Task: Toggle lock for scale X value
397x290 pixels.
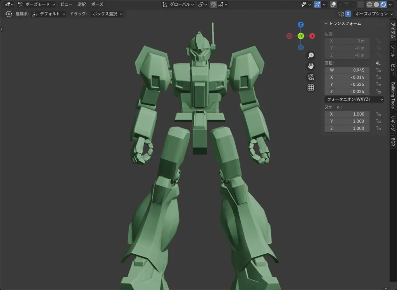Action: coord(378,114)
